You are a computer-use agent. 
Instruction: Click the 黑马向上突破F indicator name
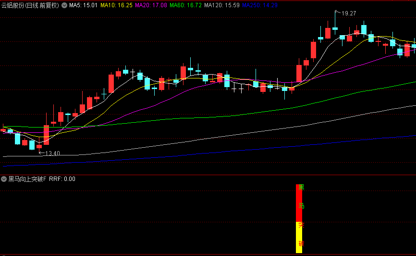pos(27,179)
